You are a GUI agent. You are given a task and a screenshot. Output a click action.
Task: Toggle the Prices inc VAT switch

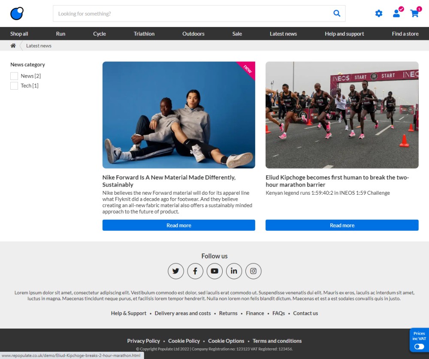tap(419, 347)
